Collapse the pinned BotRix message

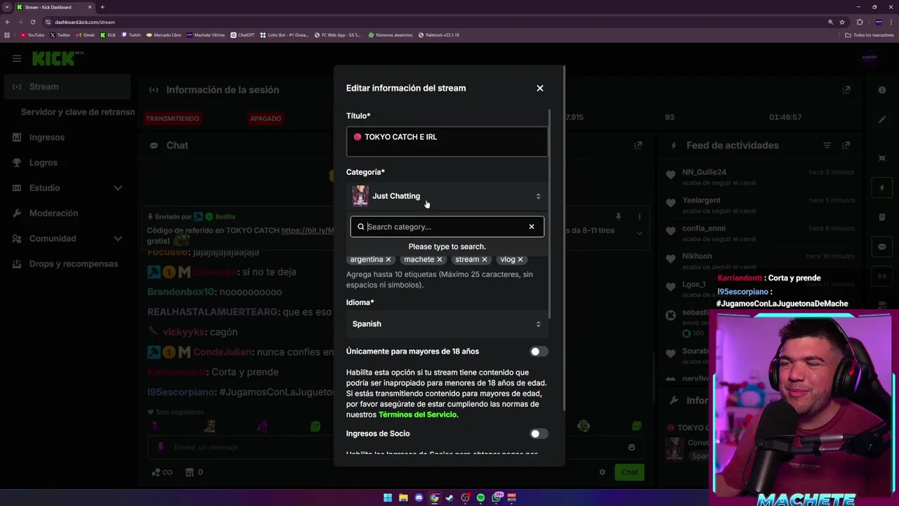tap(639, 232)
